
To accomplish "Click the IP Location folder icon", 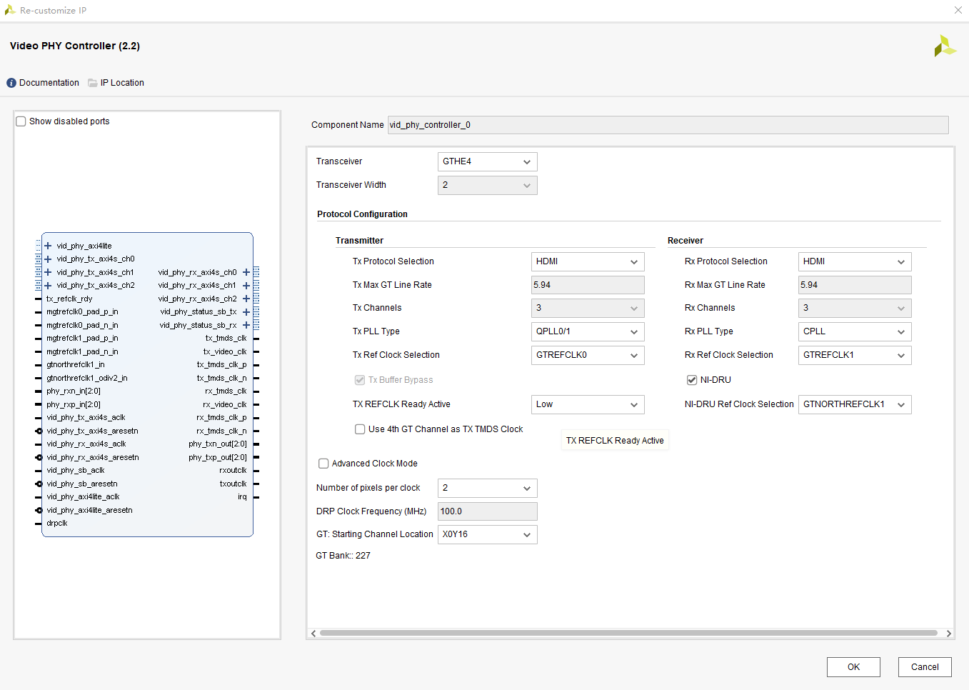I will (x=93, y=82).
